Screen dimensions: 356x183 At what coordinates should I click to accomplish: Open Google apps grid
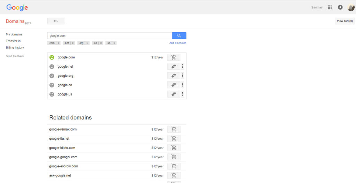coord(330,7)
